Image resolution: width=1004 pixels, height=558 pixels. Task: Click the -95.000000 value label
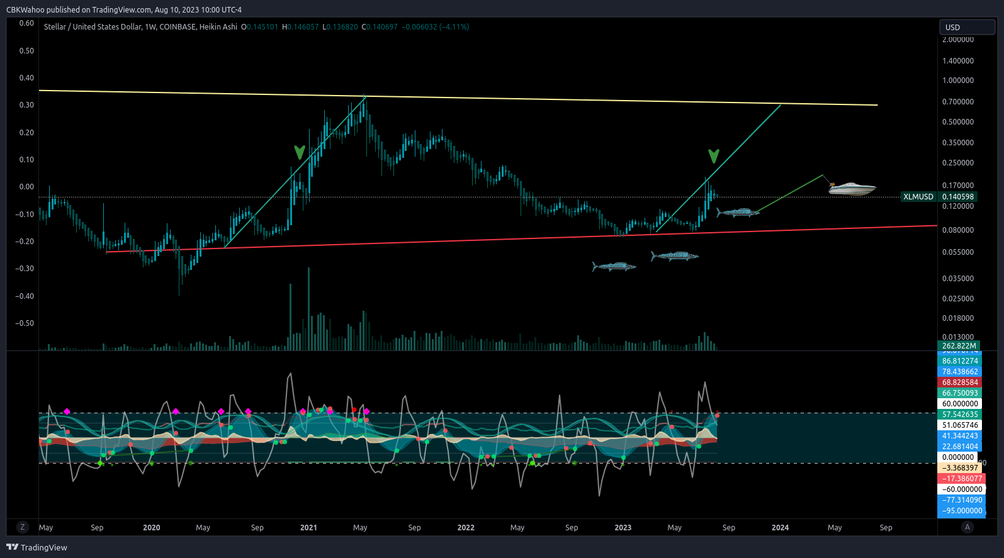962,511
